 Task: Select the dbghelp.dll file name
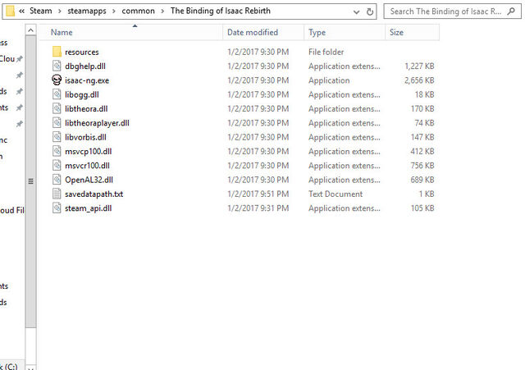[x=85, y=66]
